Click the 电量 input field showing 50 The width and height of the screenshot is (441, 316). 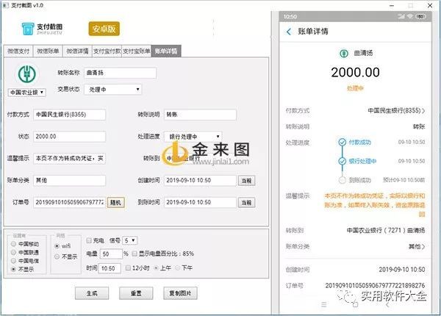pos(111,254)
